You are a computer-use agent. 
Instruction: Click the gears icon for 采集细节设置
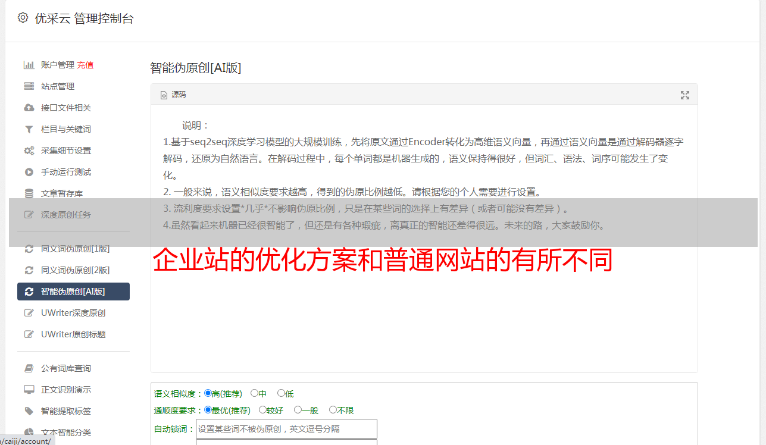tap(29, 151)
